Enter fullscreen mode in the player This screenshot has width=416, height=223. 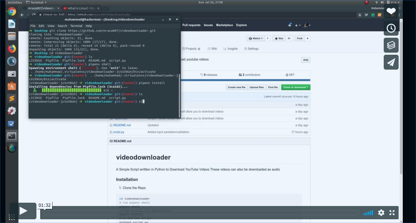[392, 212]
